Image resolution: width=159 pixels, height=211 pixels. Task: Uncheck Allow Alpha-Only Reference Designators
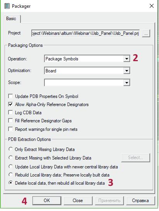(x=10, y=104)
